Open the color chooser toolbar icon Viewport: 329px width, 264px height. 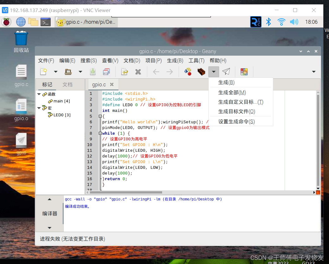(x=244, y=72)
